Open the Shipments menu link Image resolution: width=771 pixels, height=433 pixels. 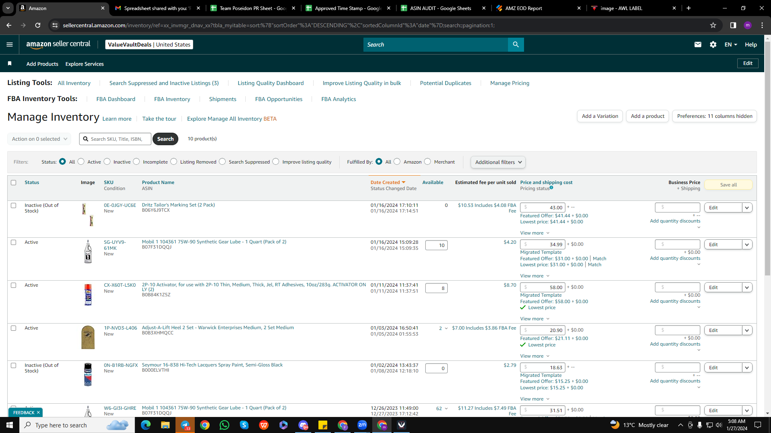pos(223,99)
